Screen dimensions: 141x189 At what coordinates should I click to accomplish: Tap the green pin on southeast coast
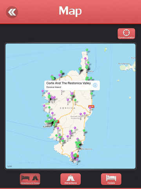(x=84, y=130)
